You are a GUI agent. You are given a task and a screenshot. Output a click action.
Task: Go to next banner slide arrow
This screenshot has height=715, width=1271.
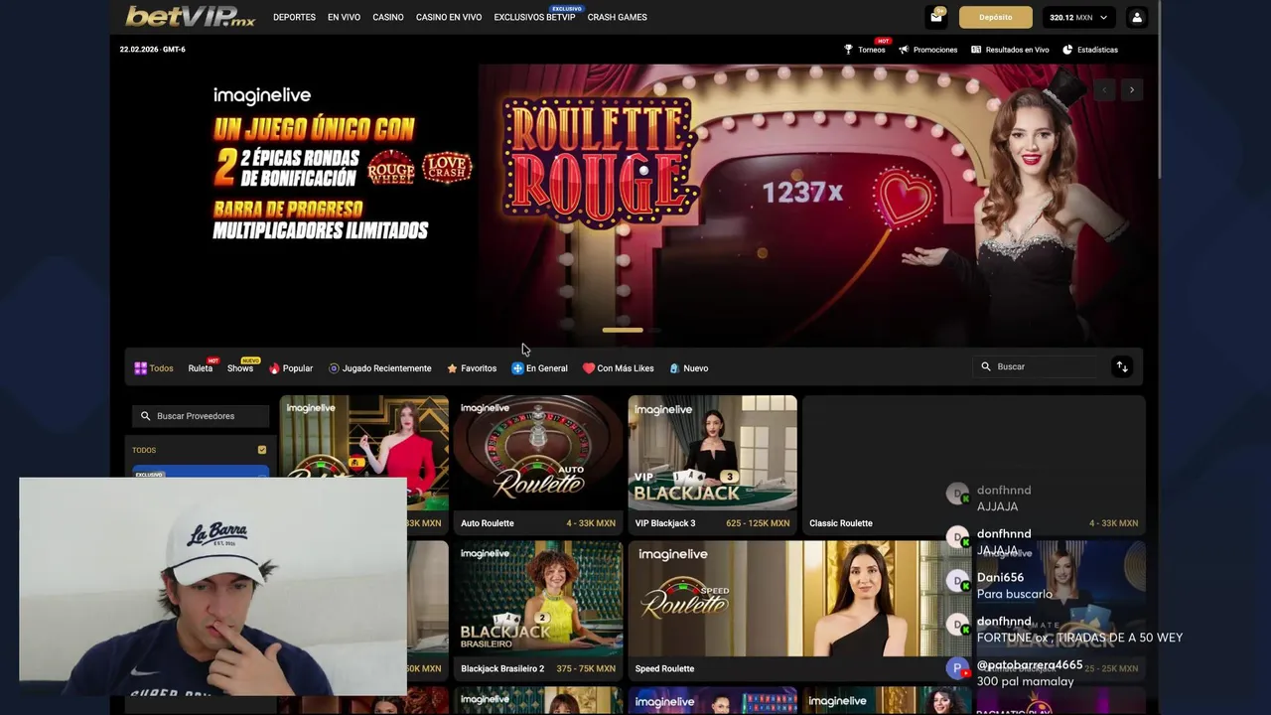(1131, 90)
